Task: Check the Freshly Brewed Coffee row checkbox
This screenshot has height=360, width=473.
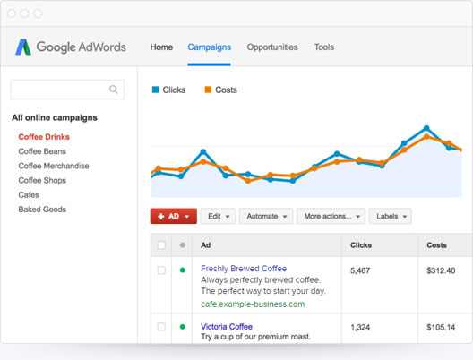Action: pyautogui.click(x=161, y=270)
